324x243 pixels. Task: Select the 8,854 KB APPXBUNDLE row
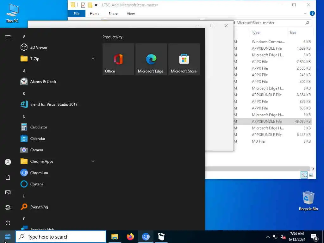click(273, 95)
